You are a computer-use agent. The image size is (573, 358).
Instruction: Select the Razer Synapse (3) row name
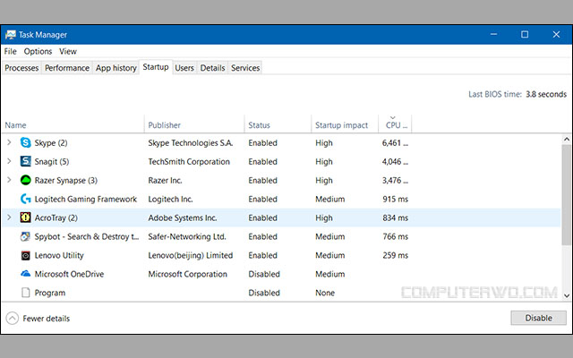point(66,181)
